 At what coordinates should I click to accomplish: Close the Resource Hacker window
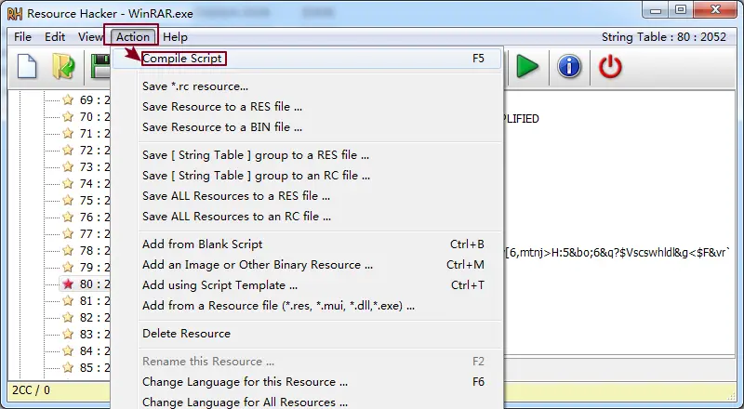point(716,9)
